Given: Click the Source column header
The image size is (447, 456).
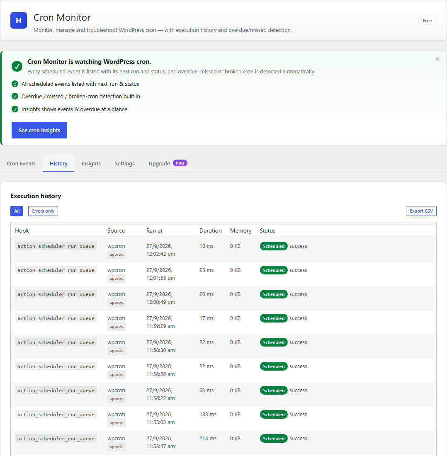Looking at the screenshot, I should [x=116, y=230].
